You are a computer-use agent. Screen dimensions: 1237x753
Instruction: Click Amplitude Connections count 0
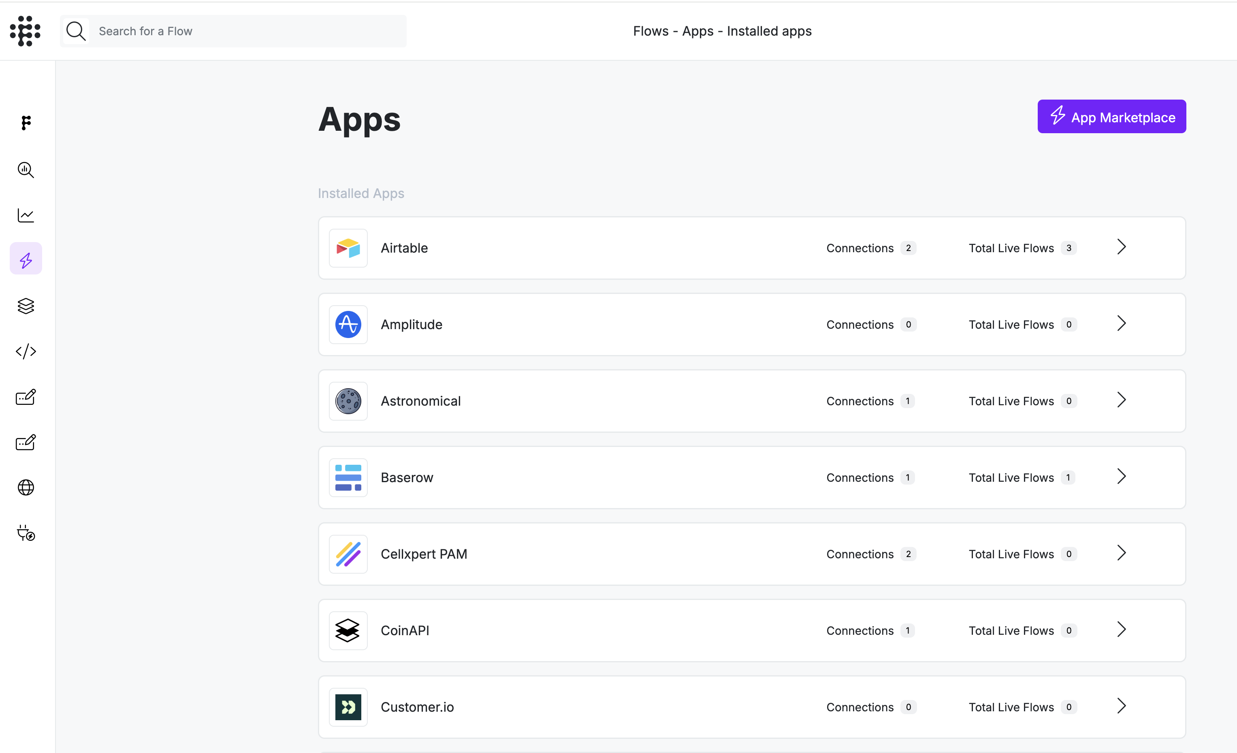pyautogui.click(x=908, y=325)
